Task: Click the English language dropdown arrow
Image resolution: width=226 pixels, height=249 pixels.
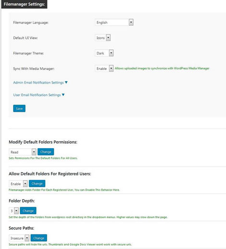Action: tap(131, 23)
